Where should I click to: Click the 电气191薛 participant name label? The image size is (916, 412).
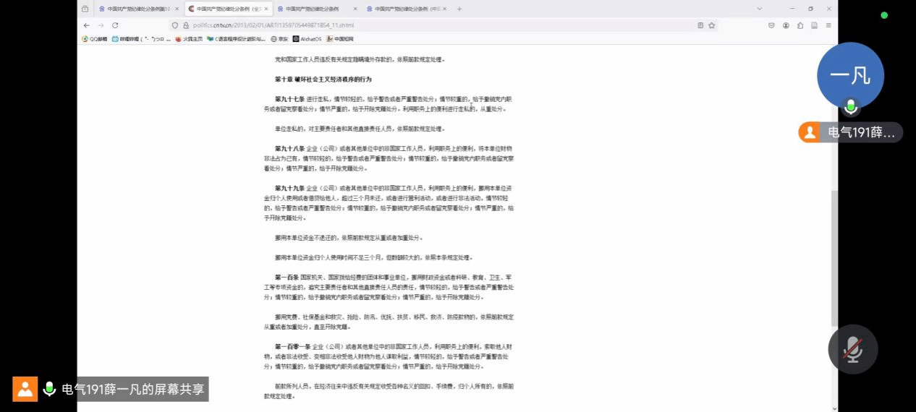point(861,132)
